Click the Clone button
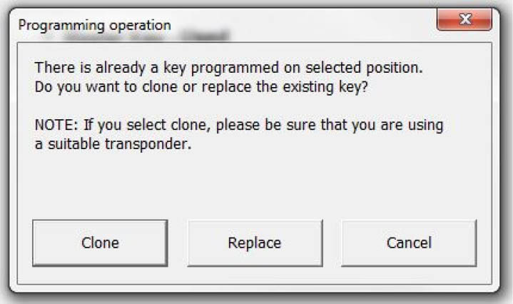The height and width of the screenshot is (304, 513). pos(100,243)
